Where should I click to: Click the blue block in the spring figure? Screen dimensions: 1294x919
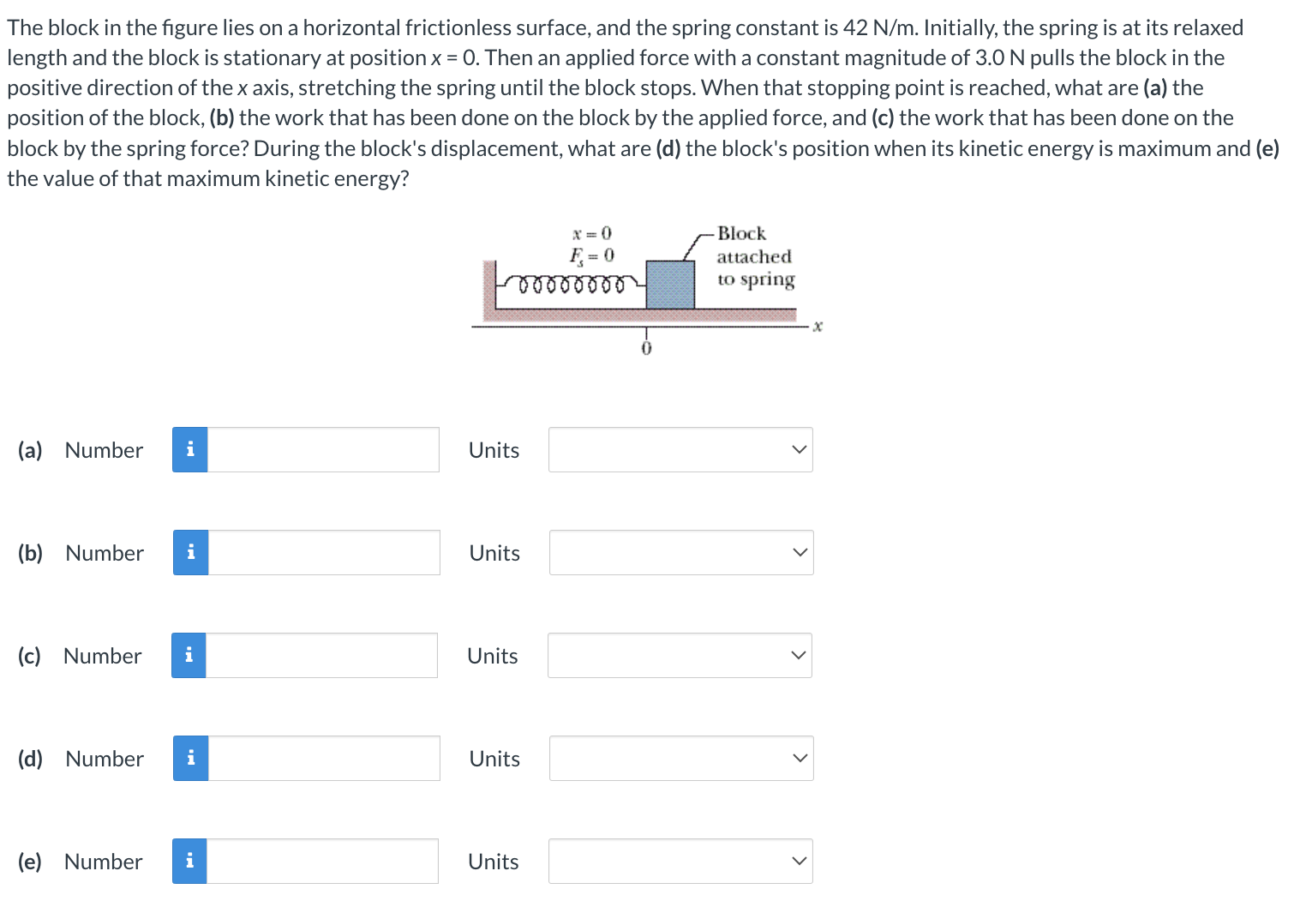670,285
